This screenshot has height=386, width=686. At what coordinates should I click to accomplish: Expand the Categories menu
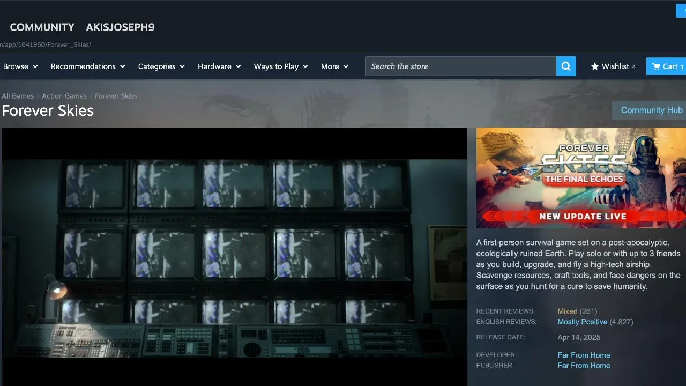pyautogui.click(x=161, y=66)
